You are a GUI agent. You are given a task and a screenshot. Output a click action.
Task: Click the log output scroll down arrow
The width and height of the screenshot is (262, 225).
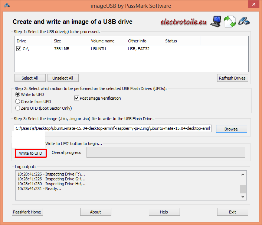pyautogui.click(x=243, y=197)
